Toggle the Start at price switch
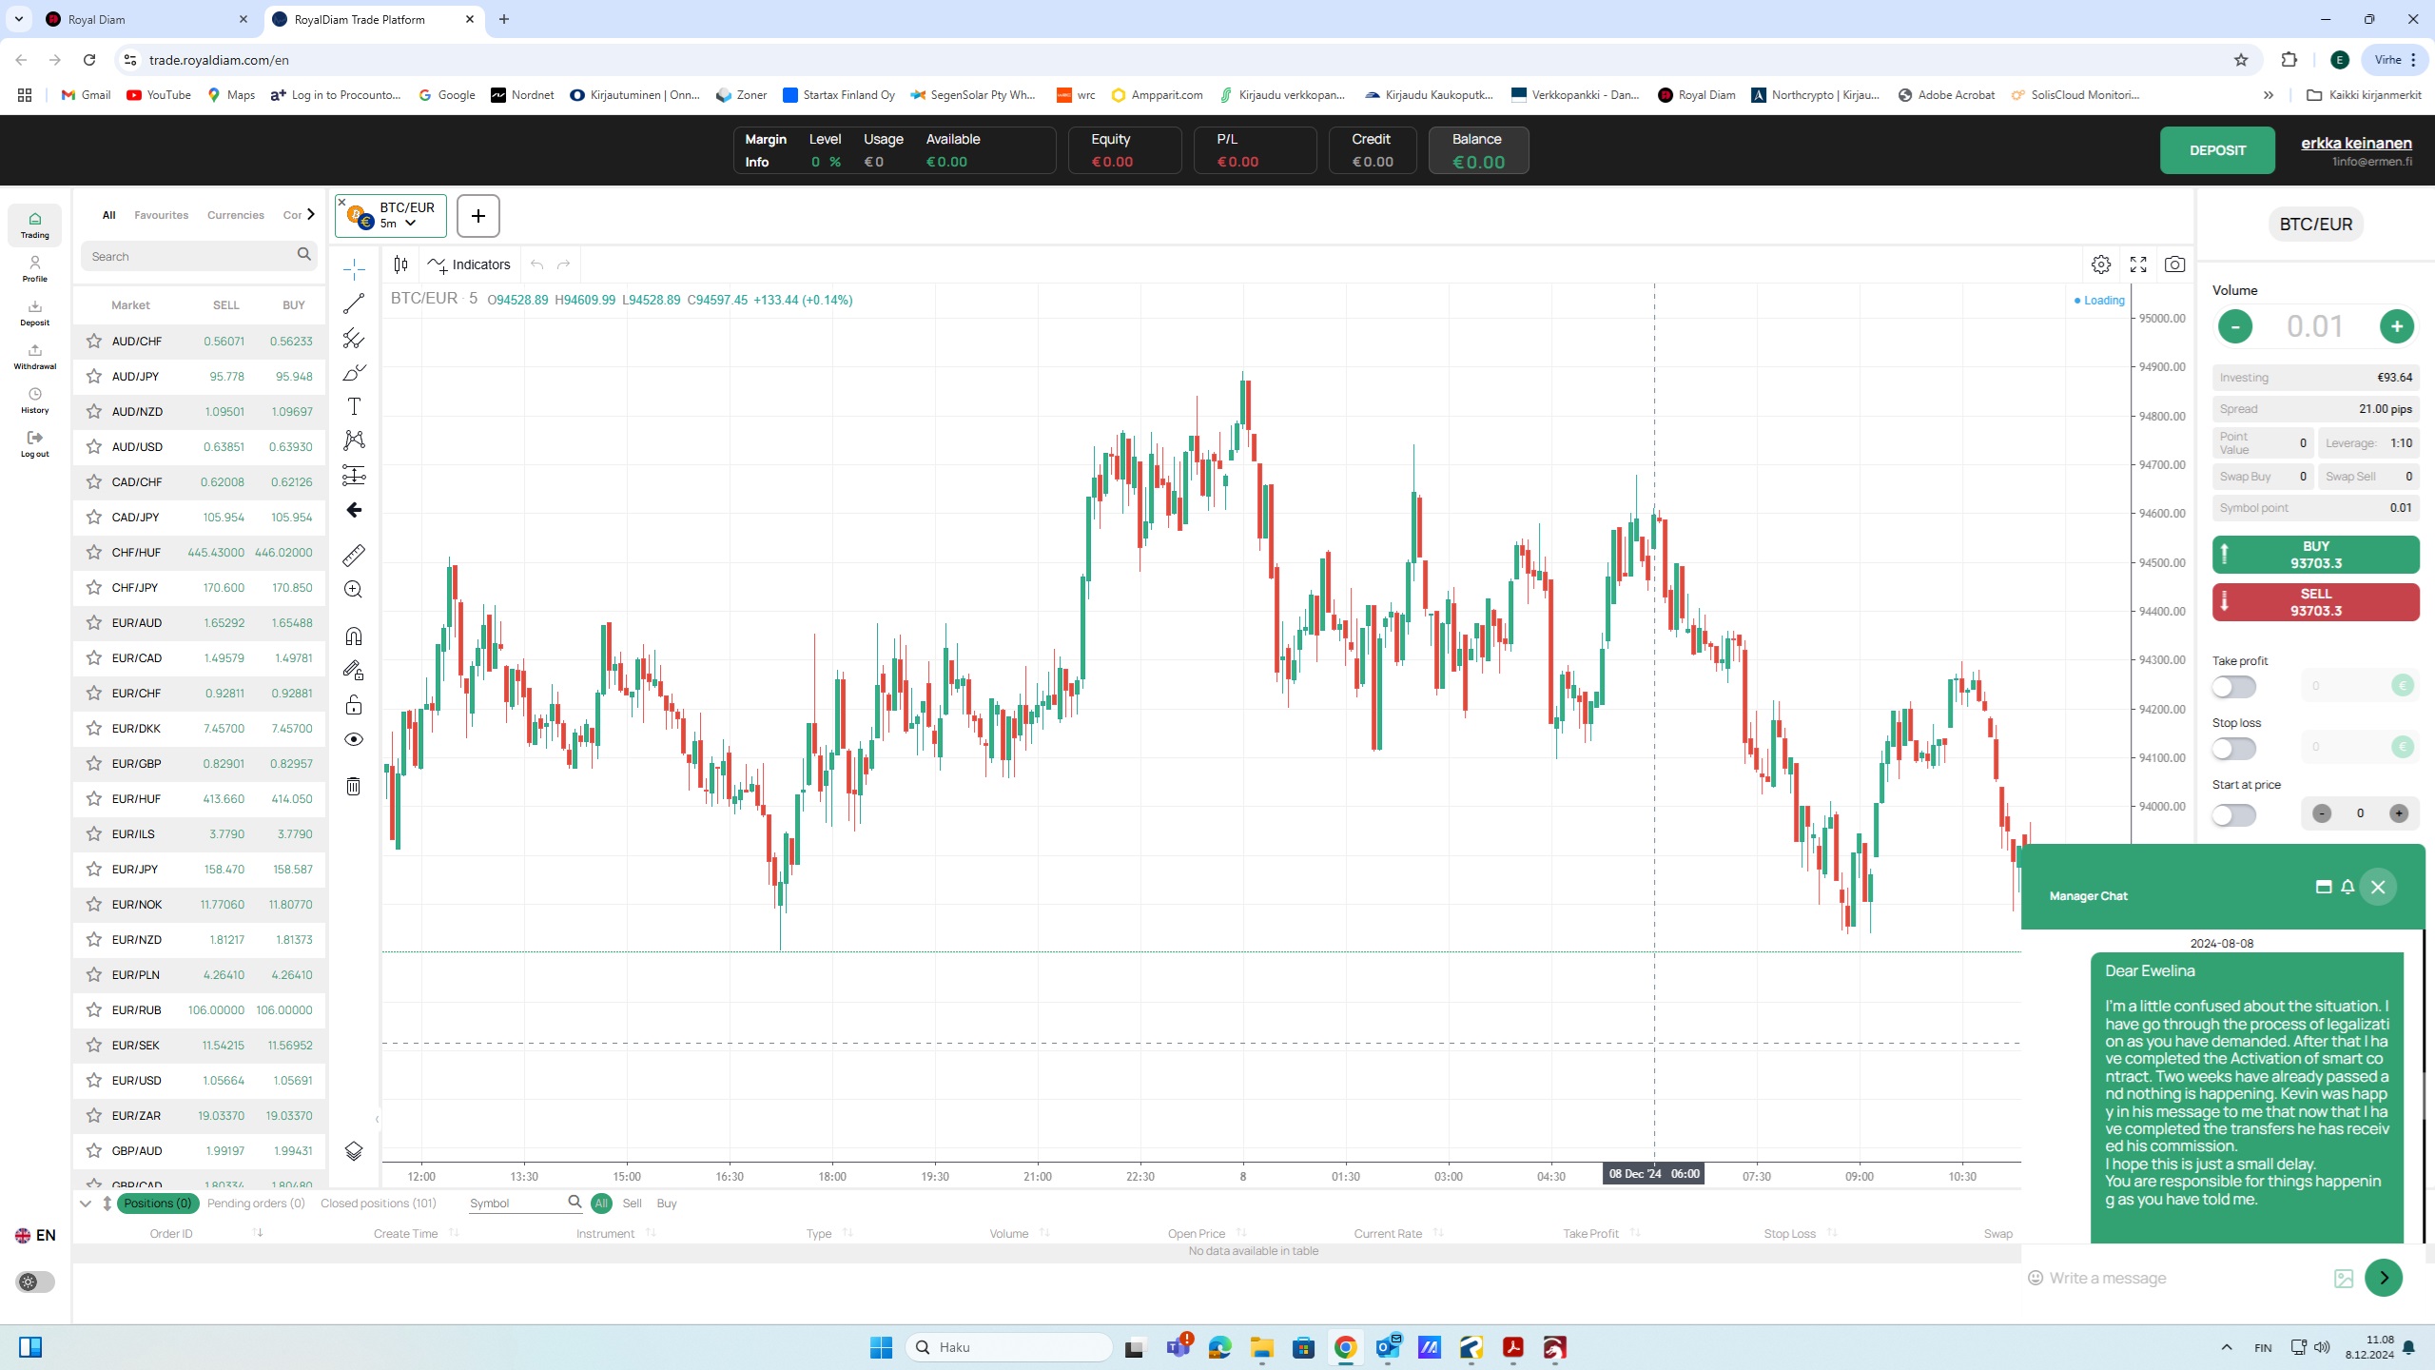Screen dimensions: 2435x1370 2233,814
